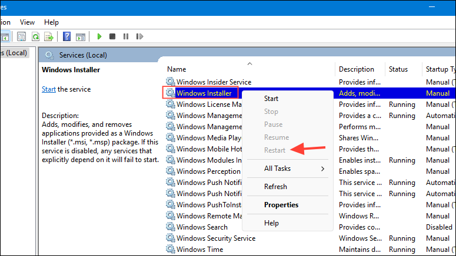Click the Disabled startup type of Windows Search
Image resolution: width=456 pixels, height=256 pixels.
point(439,227)
